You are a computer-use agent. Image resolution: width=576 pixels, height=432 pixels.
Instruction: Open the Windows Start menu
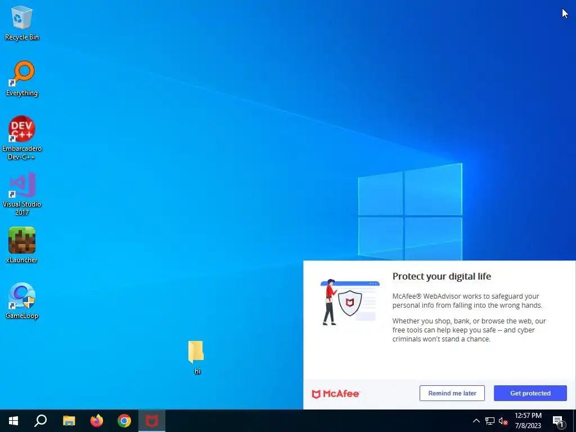(13, 421)
